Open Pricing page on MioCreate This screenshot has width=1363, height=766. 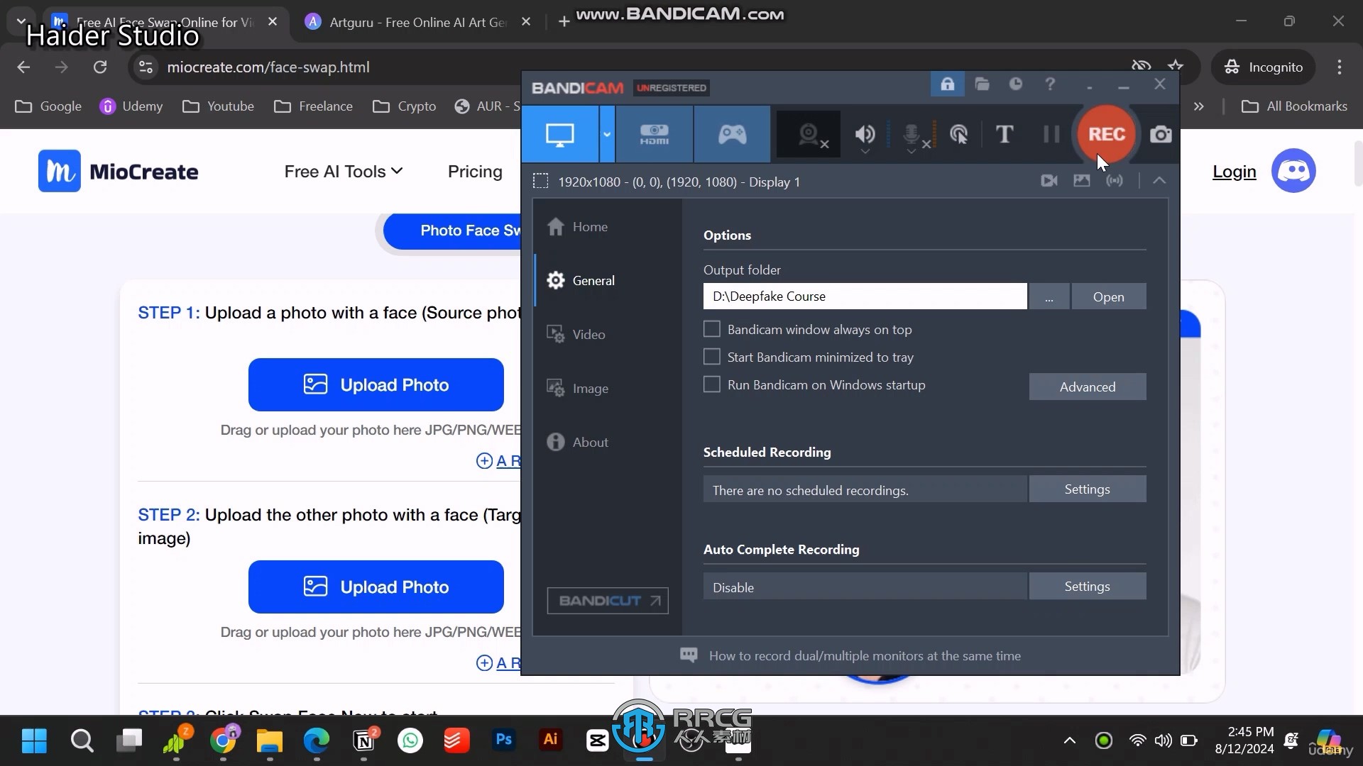(x=475, y=172)
